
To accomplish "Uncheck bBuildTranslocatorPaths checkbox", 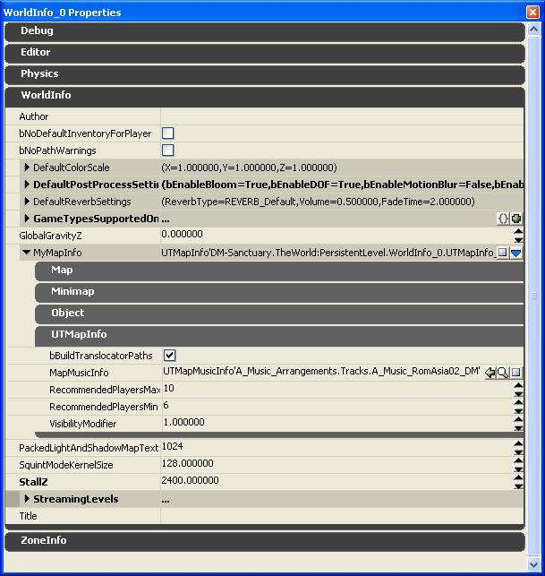I will pos(170,356).
